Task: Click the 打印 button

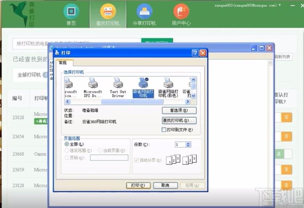Action: (x=138, y=186)
